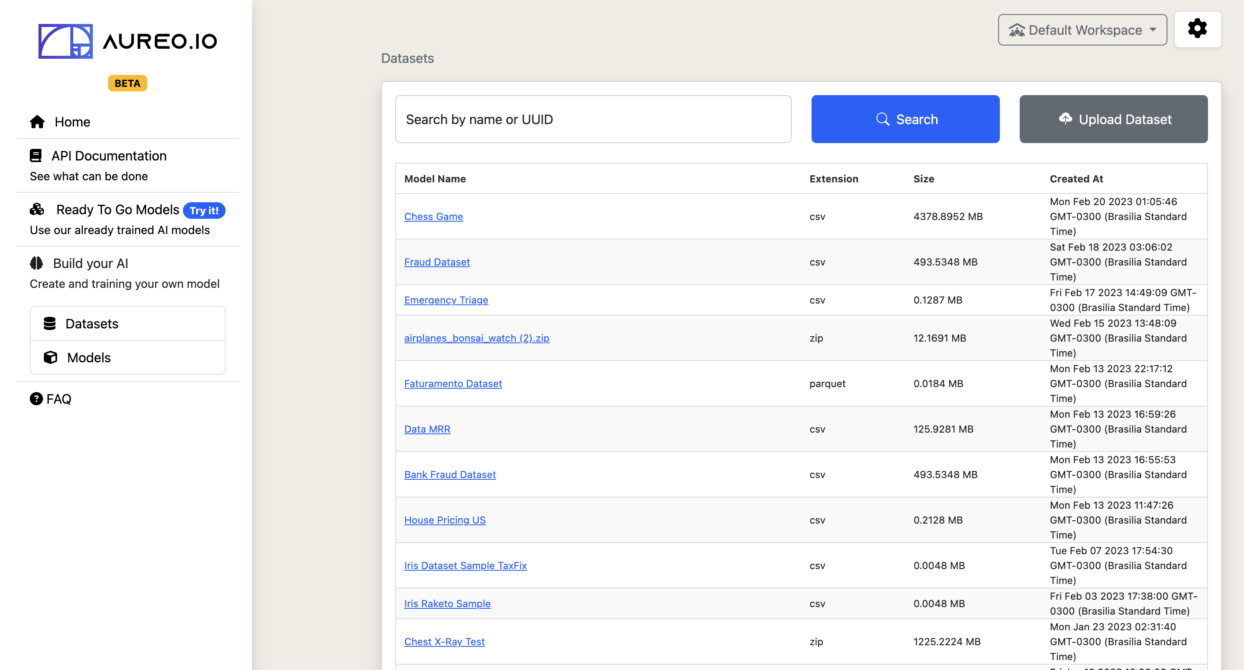Open the Emergency Triage dataset link
The height and width of the screenshot is (670, 1244).
pos(446,300)
